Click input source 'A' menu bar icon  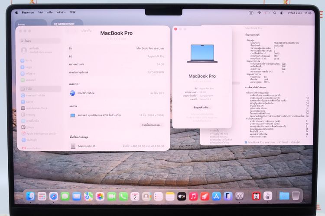[251, 13]
